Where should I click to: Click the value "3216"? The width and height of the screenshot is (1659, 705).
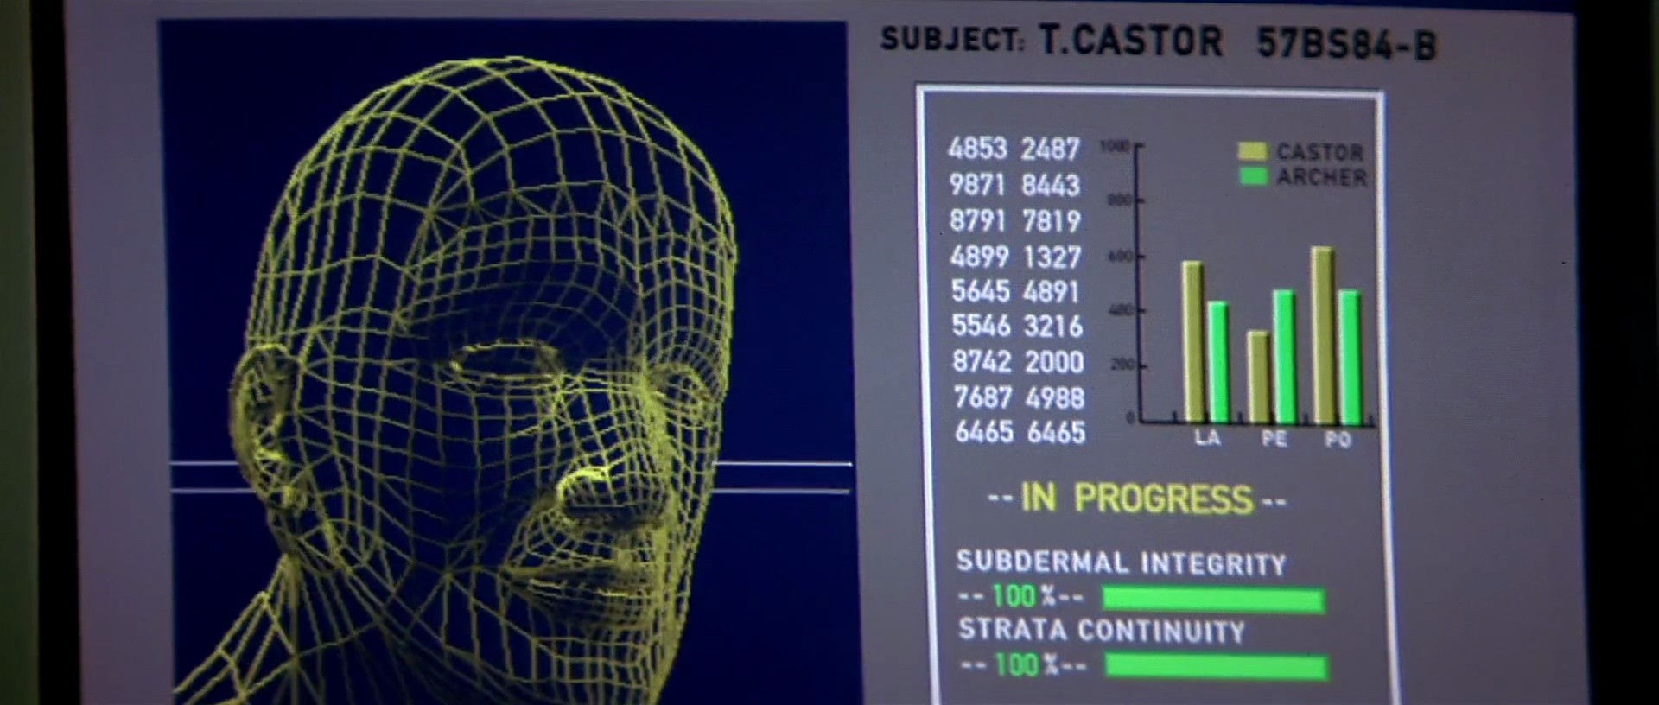coord(1053,327)
